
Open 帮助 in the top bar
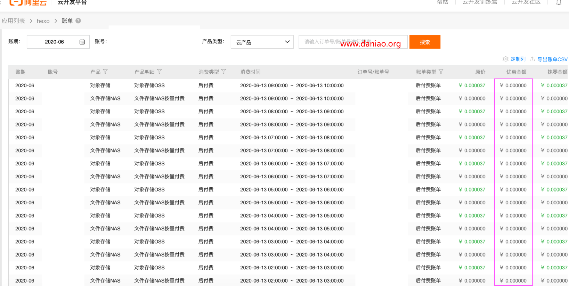pos(442,2)
